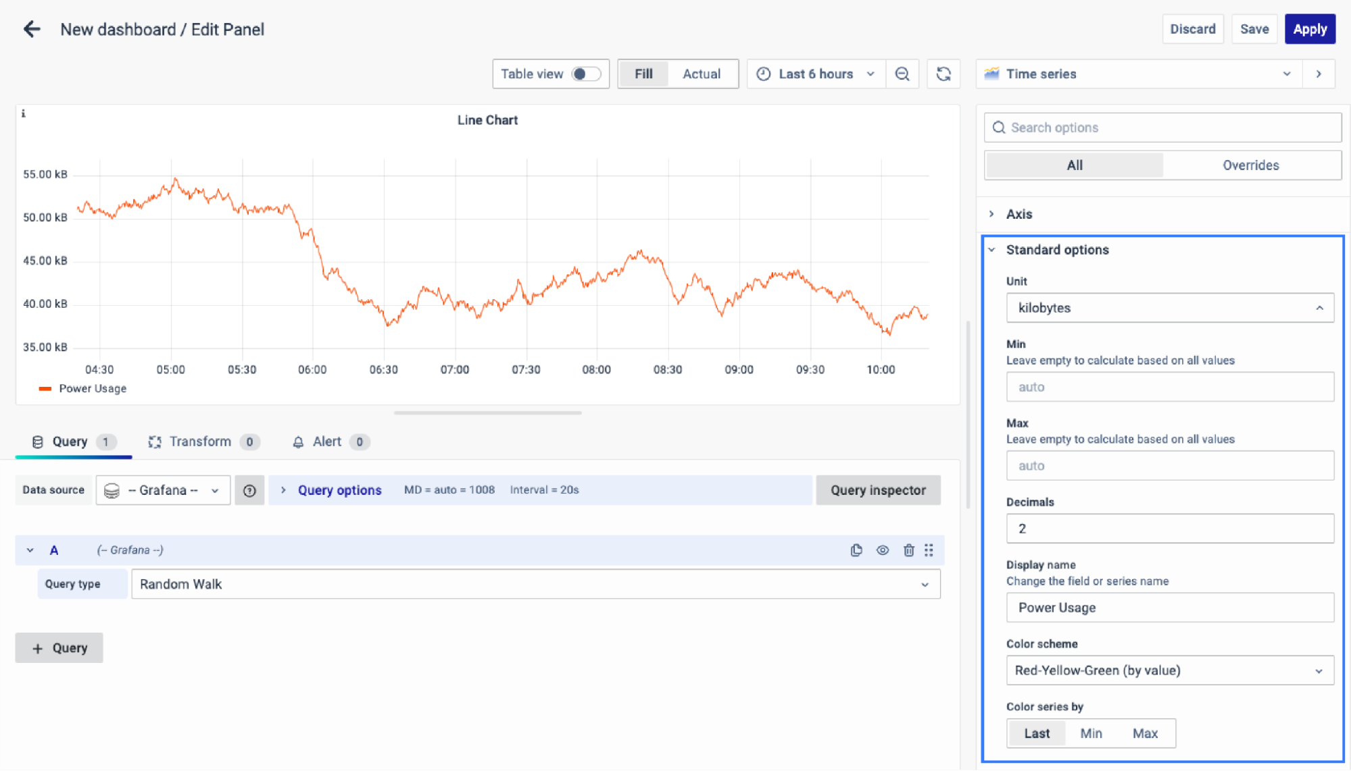Click the Search options input field
This screenshot has height=771, width=1351.
(1162, 128)
